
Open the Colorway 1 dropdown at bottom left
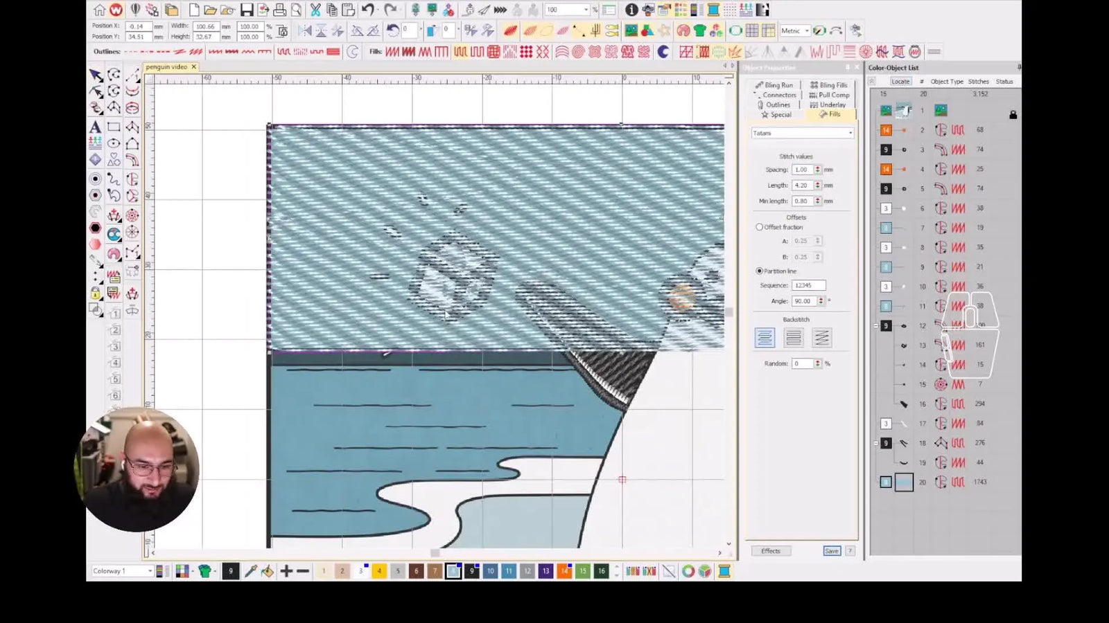tap(151, 571)
